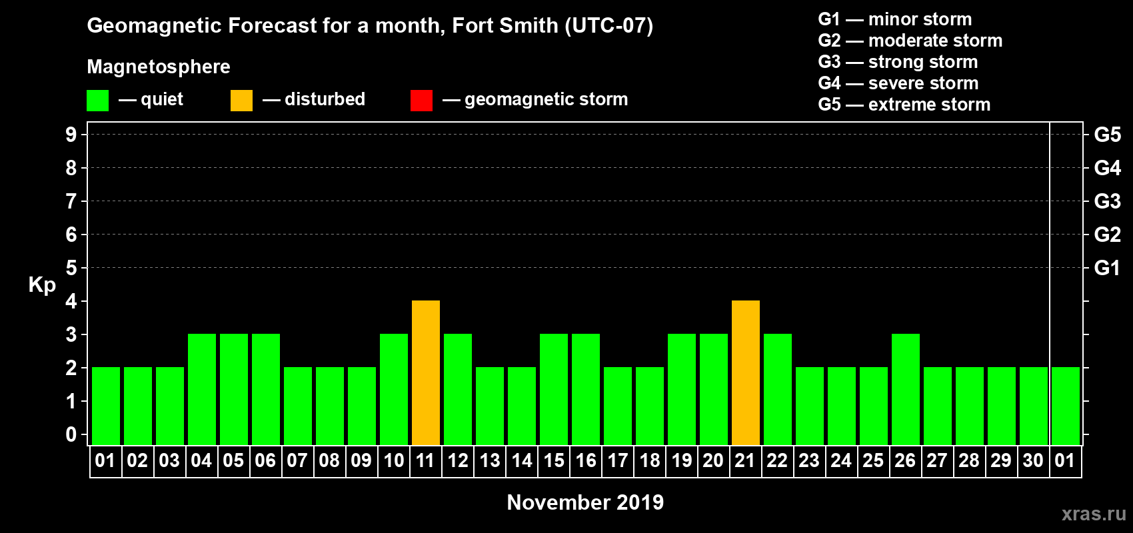This screenshot has width=1133, height=533.
Task: Click the Kp value 0 on left axis
Action: click(71, 434)
